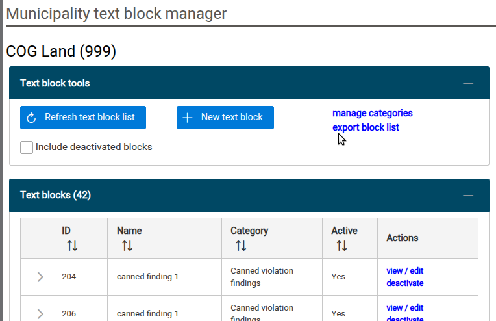This screenshot has height=321, width=496.
Task: Click the Include deactivated blocks label
Action: (x=94, y=147)
